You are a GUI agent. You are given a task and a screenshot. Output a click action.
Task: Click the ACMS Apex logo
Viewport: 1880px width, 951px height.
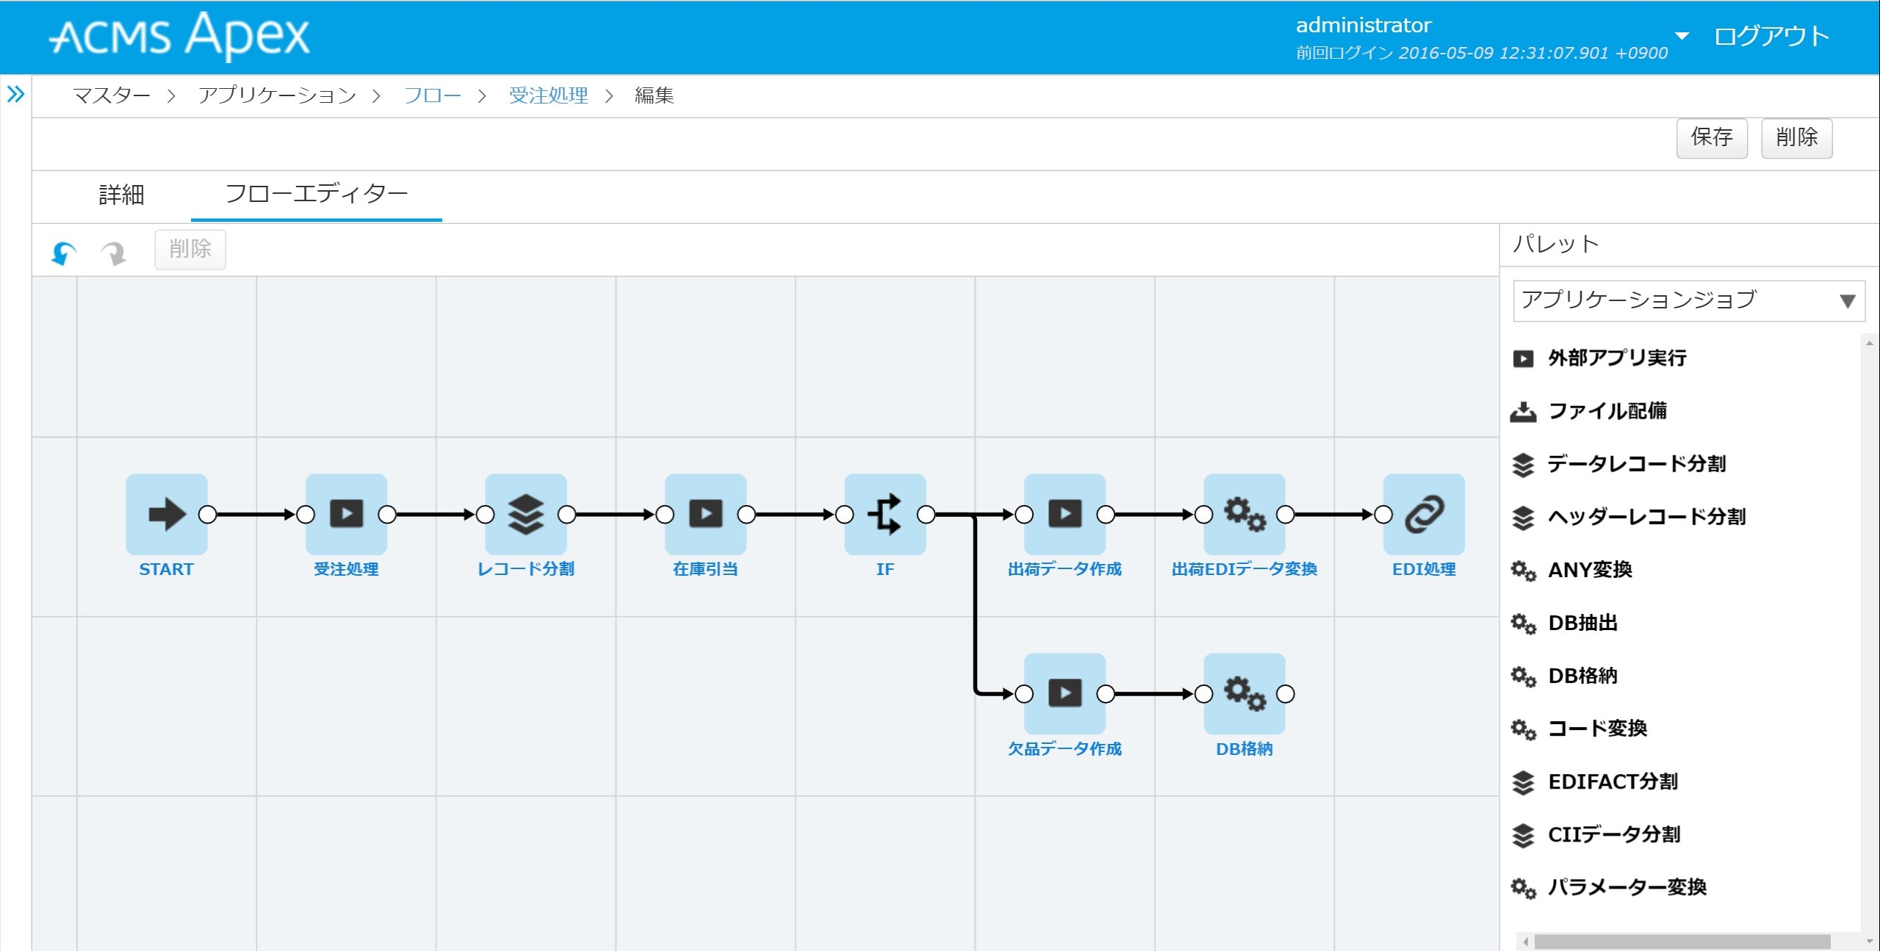click(180, 35)
